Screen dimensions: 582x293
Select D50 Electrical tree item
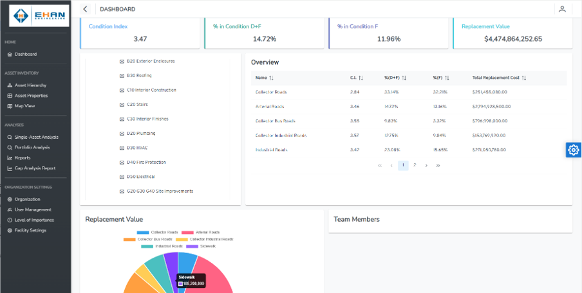(x=141, y=177)
